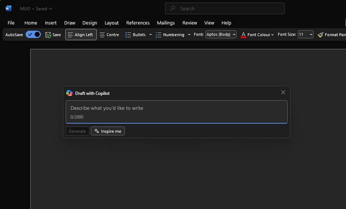
Task: Click the Numbering list icon
Action: point(159,35)
